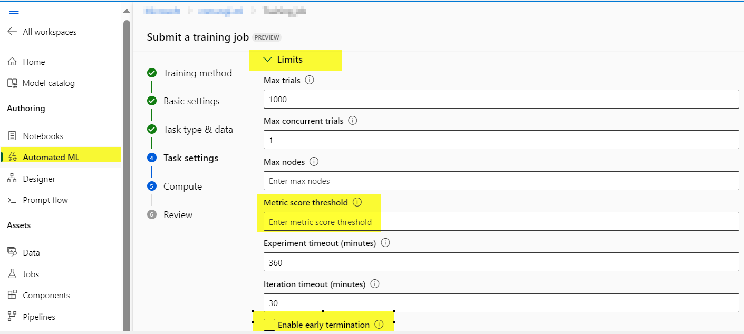744x334 pixels.
Task: Go to Review step
Action: [178, 215]
